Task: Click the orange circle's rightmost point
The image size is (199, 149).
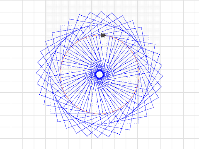Action: [139, 74]
